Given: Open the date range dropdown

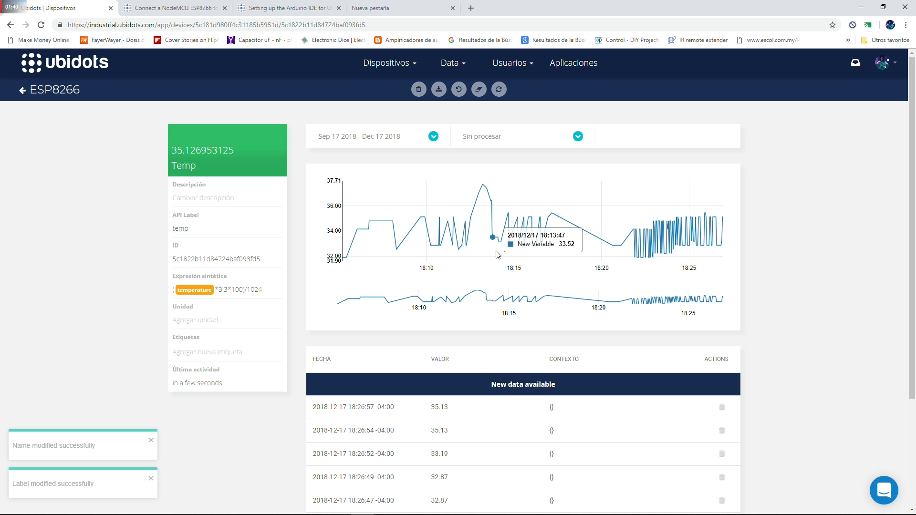Looking at the screenshot, I should coord(433,136).
